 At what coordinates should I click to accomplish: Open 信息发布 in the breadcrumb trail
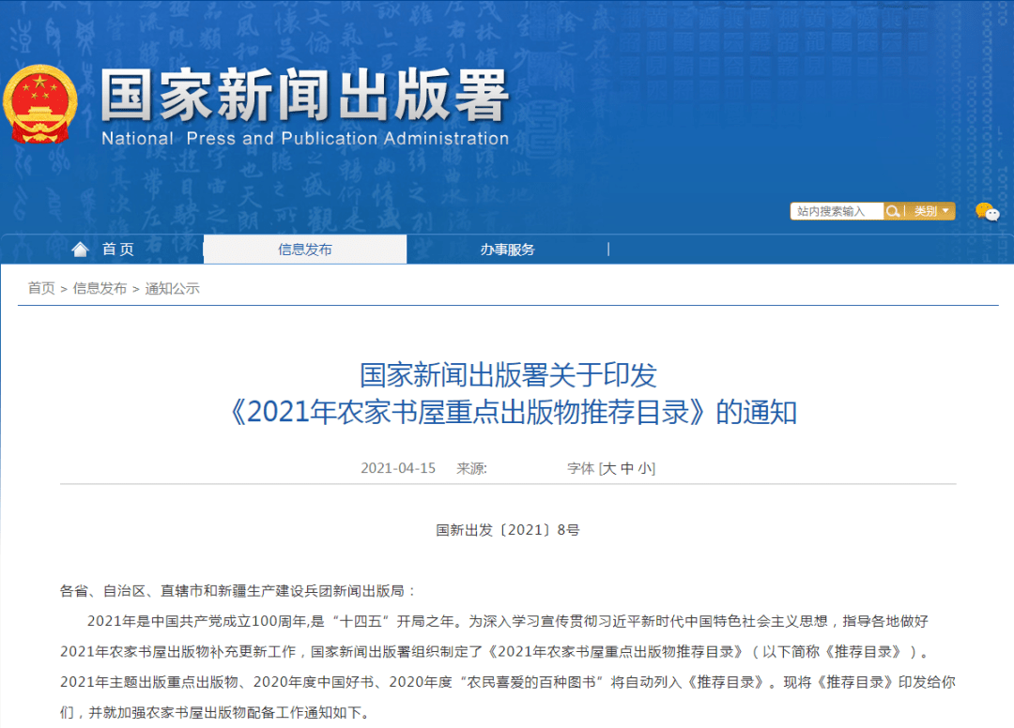100,288
